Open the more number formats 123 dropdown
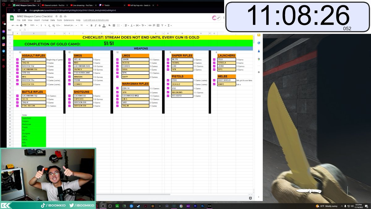The image size is (371, 209). pyautogui.click(x=58, y=25)
